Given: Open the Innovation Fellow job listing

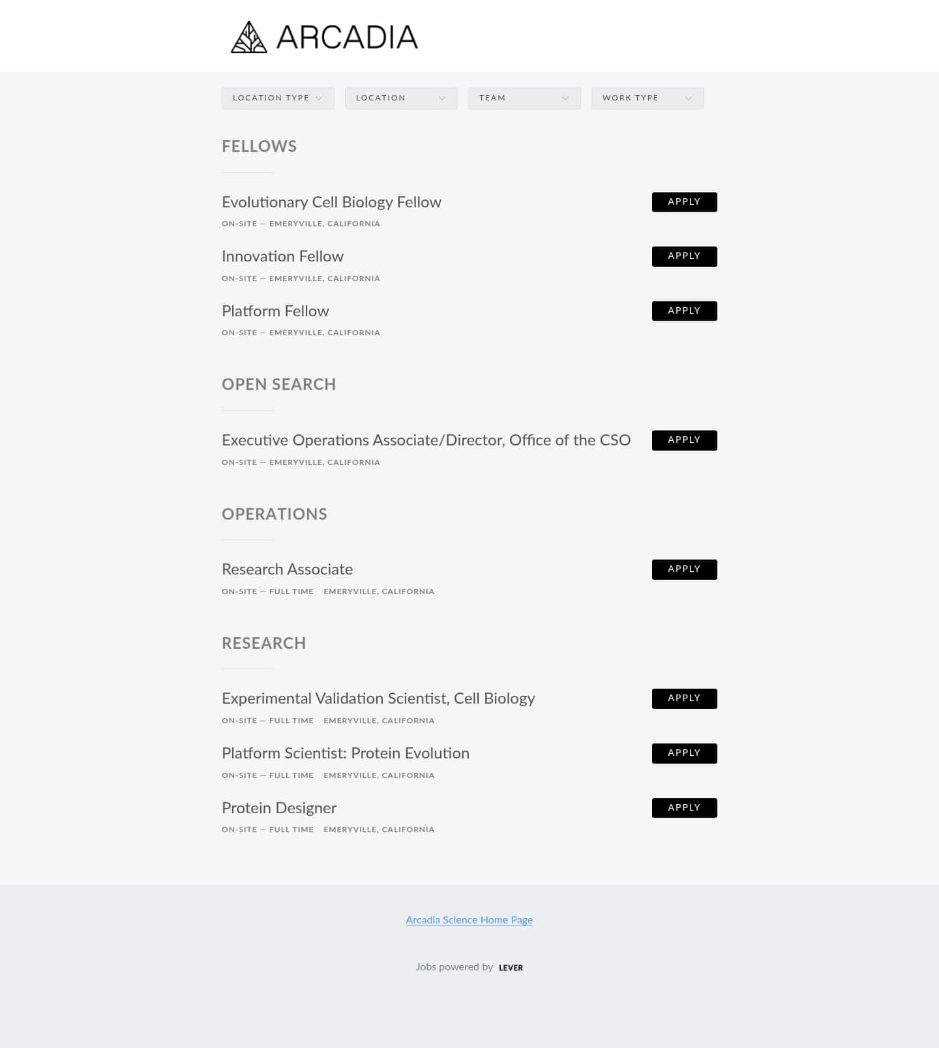Looking at the screenshot, I should (x=282, y=256).
